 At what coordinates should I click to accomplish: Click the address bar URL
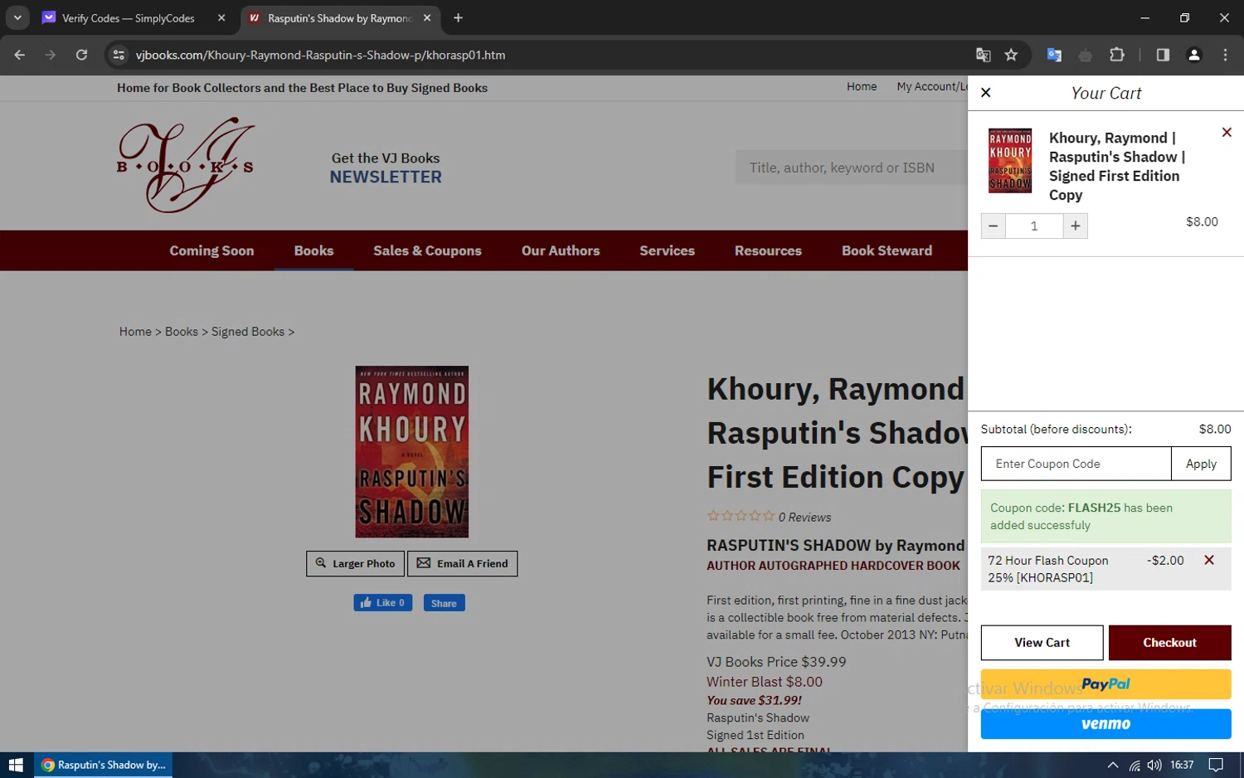coord(320,55)
